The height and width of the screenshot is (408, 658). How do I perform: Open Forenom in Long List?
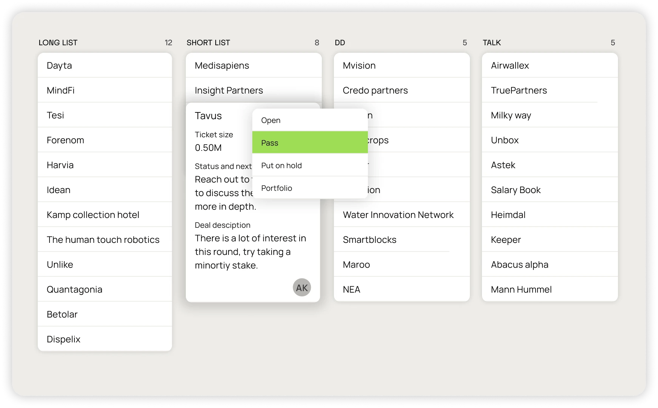[105, 140]
